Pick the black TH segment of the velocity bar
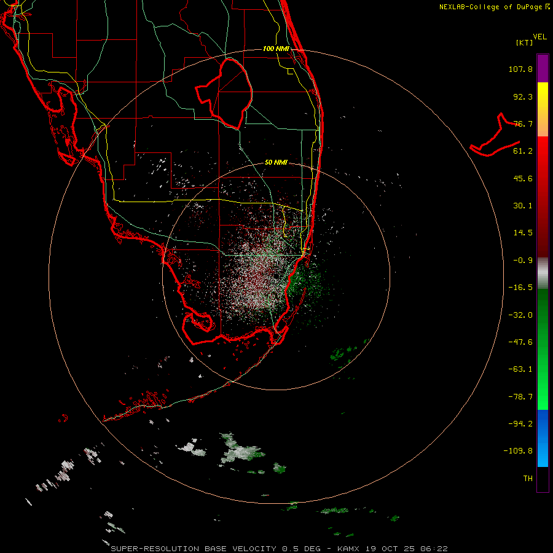The height and width of the screenshot is (553, 553). [543, 479]
